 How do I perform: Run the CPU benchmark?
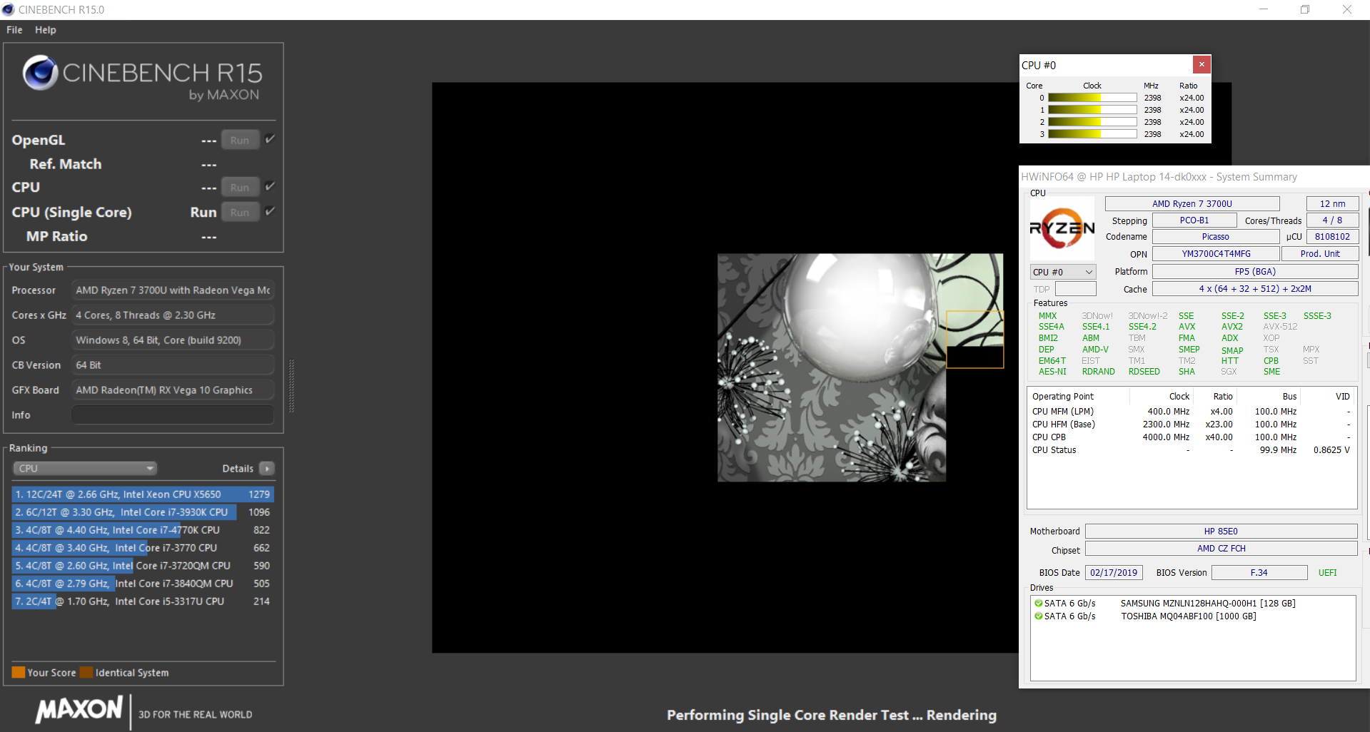click(x=240, y=188)
